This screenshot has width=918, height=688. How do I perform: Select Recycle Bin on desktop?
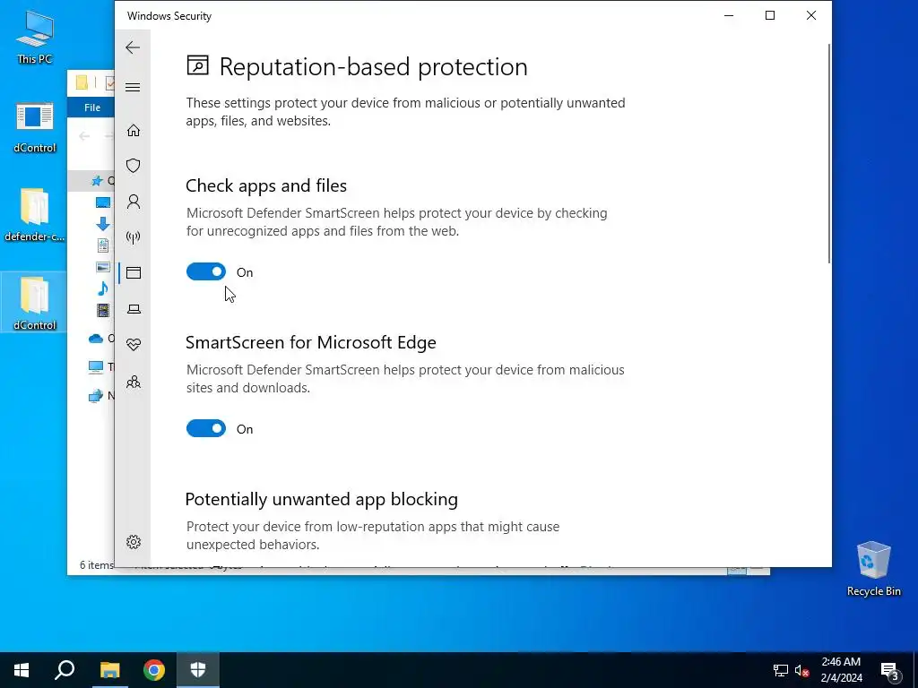click(x=873, y=569)
